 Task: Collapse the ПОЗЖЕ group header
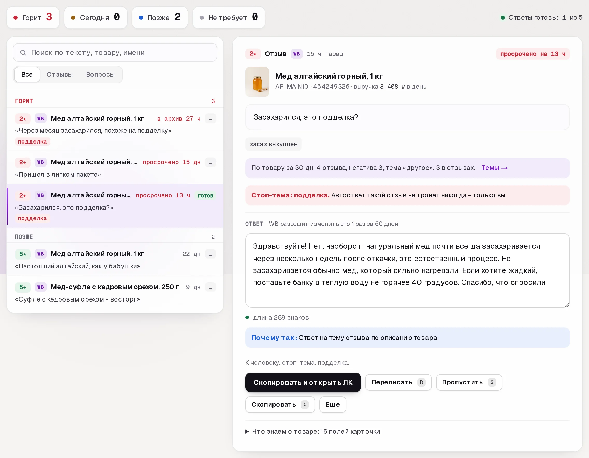(x=115, y=237)
